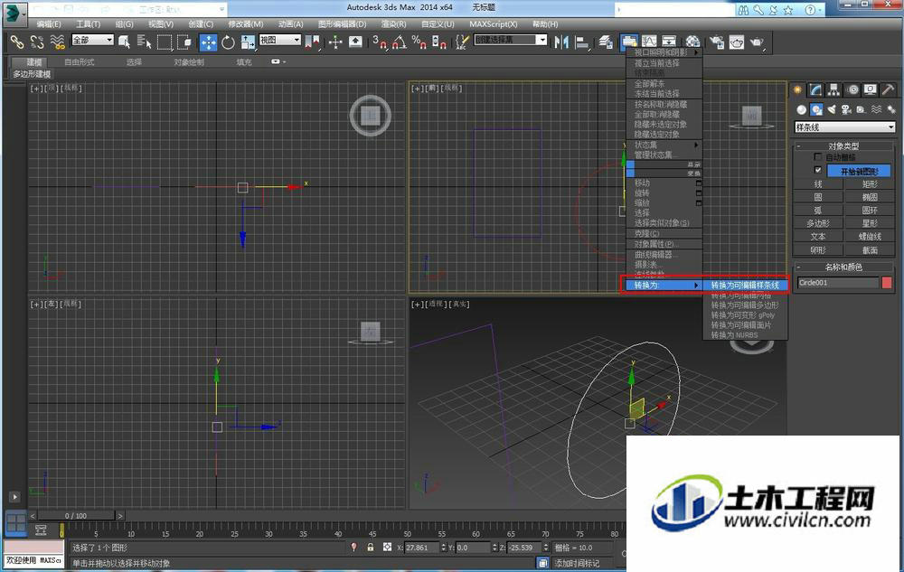Open the MAXScript(X) menu
The image size is (904, 572).
tap(493, 24)
